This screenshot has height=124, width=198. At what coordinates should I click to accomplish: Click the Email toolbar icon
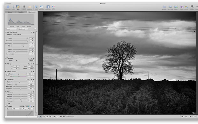click(36, 7)
